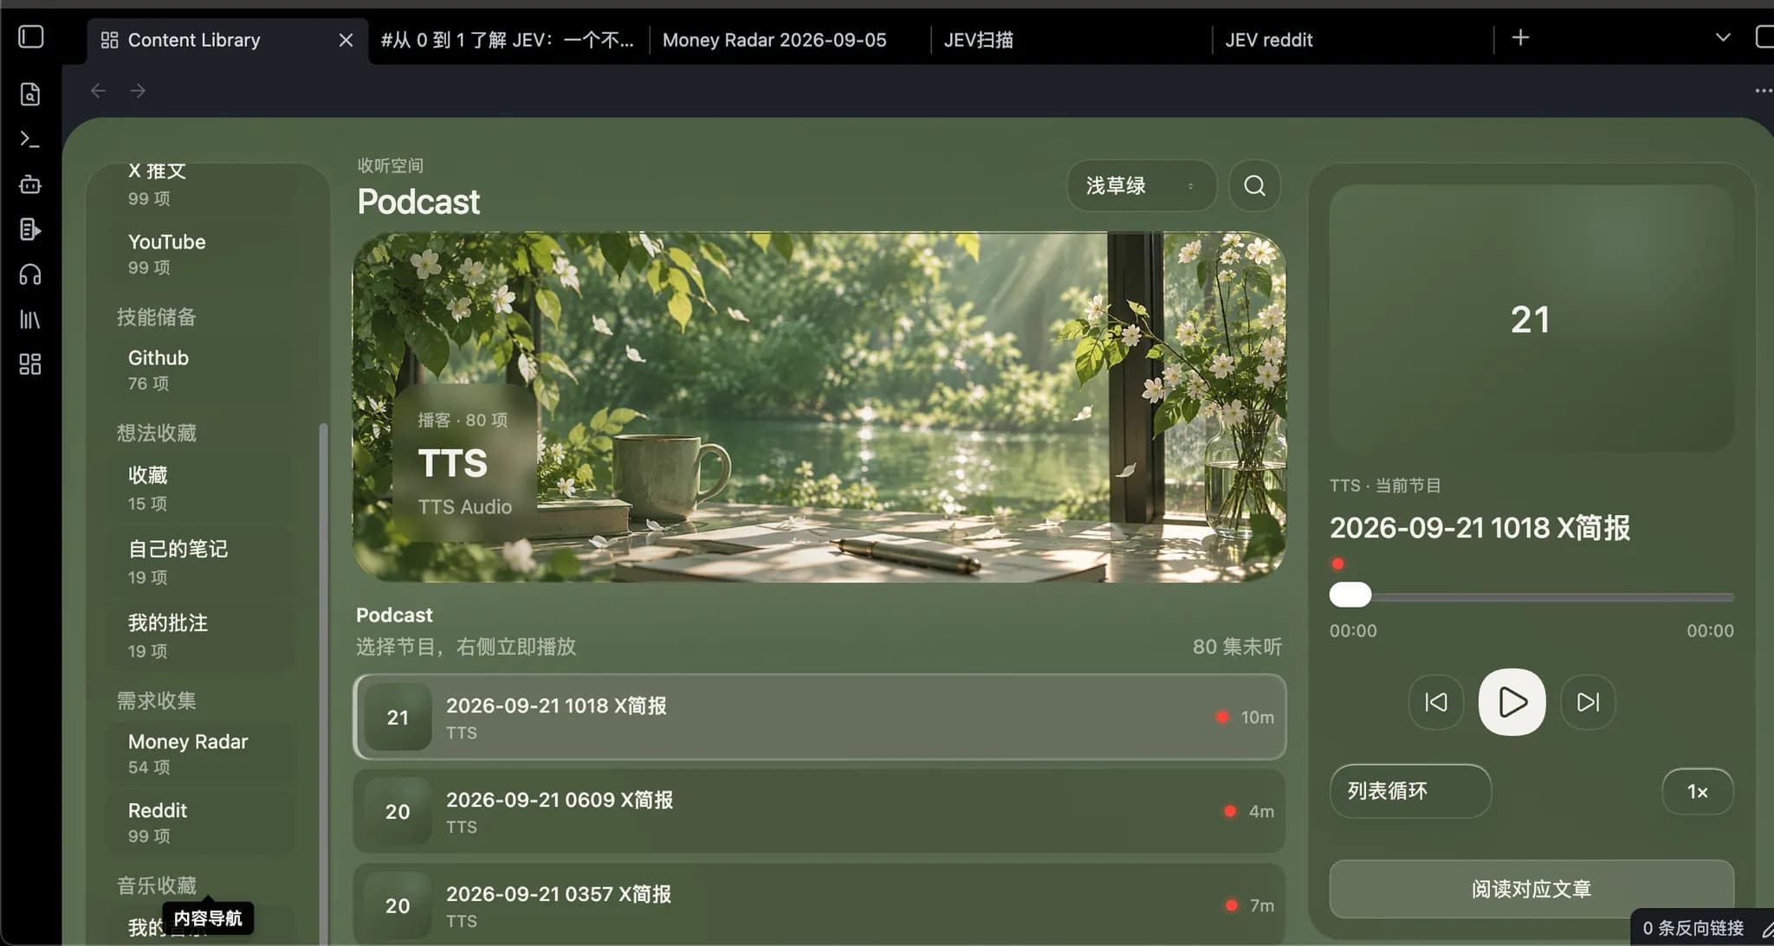Open the terminal prompt icon in ribbon
This screenshot has height=946, width=1774.
point(30,138)
